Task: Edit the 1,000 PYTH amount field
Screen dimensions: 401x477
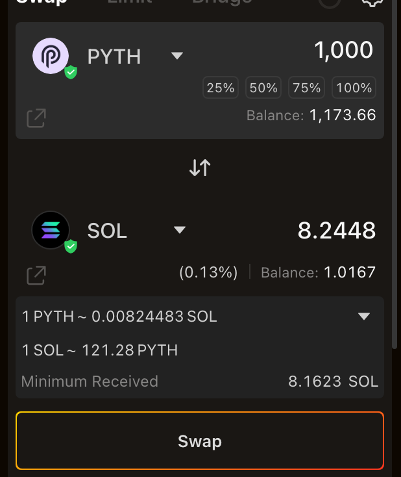Action: (x=344, y=50)
